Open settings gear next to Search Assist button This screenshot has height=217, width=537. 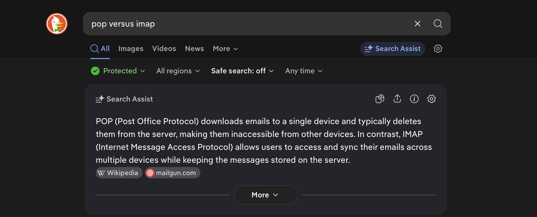tap(438, 49)
